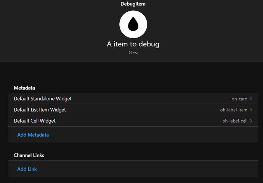Click the String type label
Image resolution: width=263 pixels, height=183 pixels.
[133, 52]
